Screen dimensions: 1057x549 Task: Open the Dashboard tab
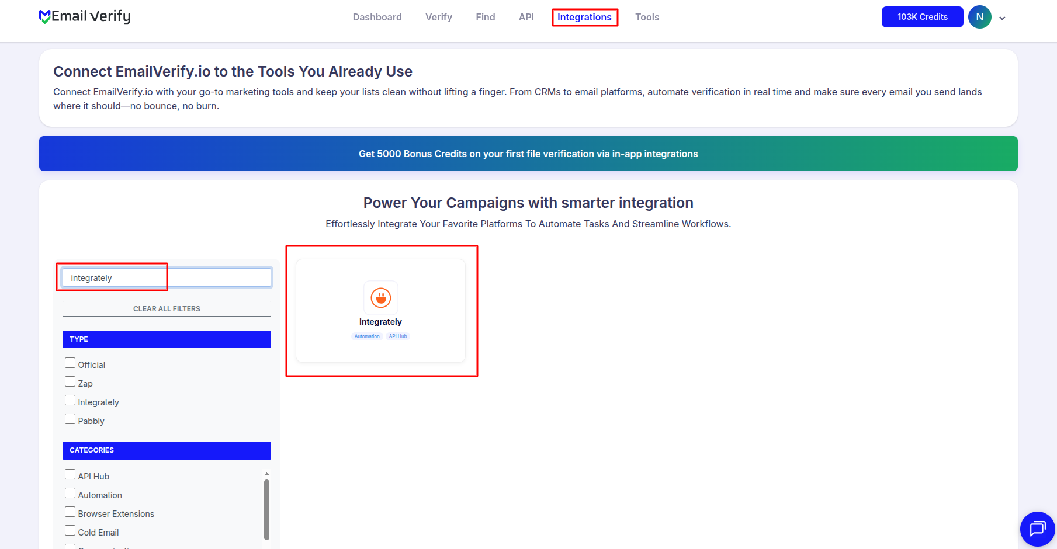click(x=377, y=17)
